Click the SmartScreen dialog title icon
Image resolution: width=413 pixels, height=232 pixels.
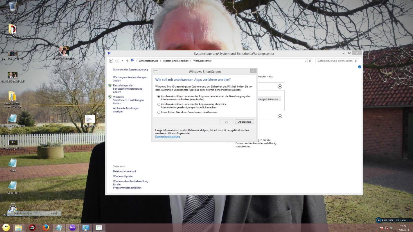pos(155,72)
